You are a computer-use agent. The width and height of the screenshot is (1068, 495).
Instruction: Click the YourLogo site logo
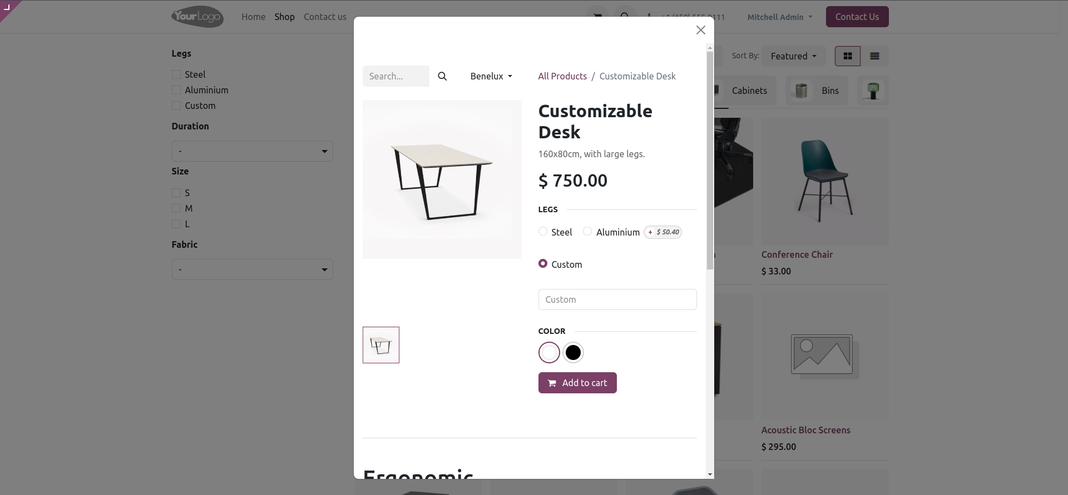[197, 17]
